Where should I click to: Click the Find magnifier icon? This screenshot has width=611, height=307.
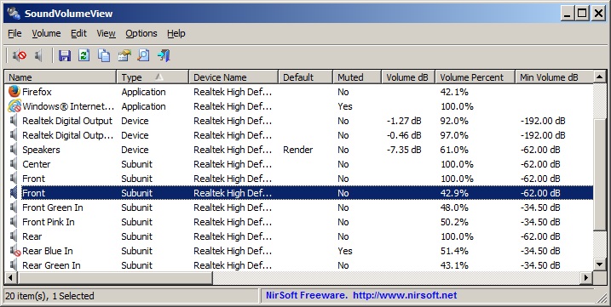[x=143, y=55]
